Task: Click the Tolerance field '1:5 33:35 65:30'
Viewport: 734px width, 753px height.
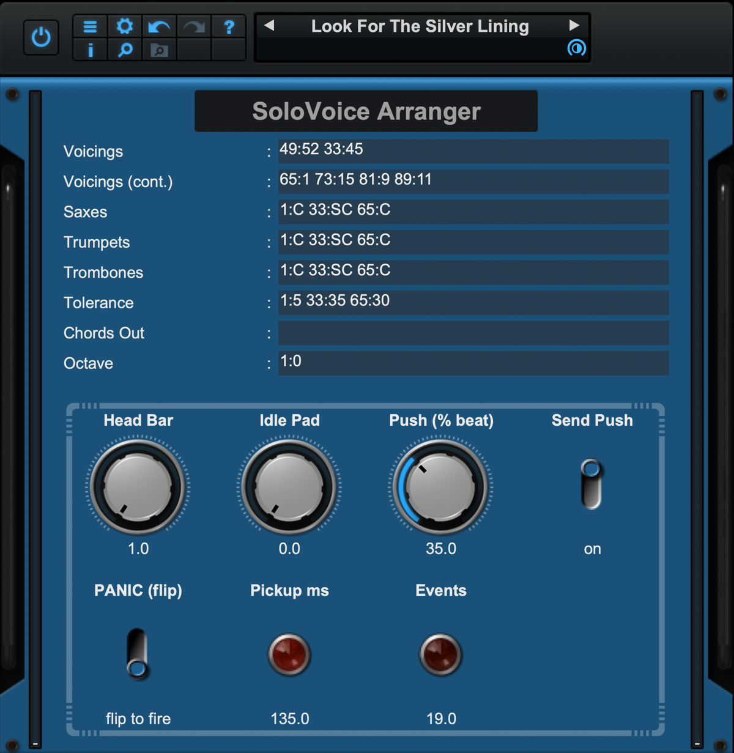Action: pyautogui.click(x=473, y=303)
